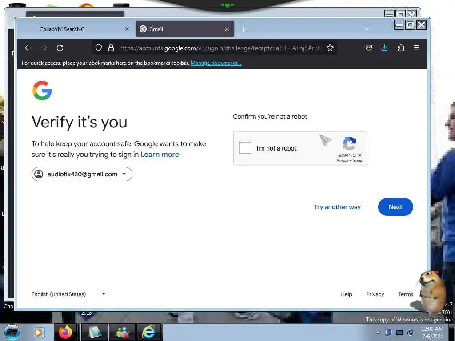The width and height of the screenshot is (455, 341).
Task: Open the reCAPTCHA Privacy link
Action: [x=342, y=160]
